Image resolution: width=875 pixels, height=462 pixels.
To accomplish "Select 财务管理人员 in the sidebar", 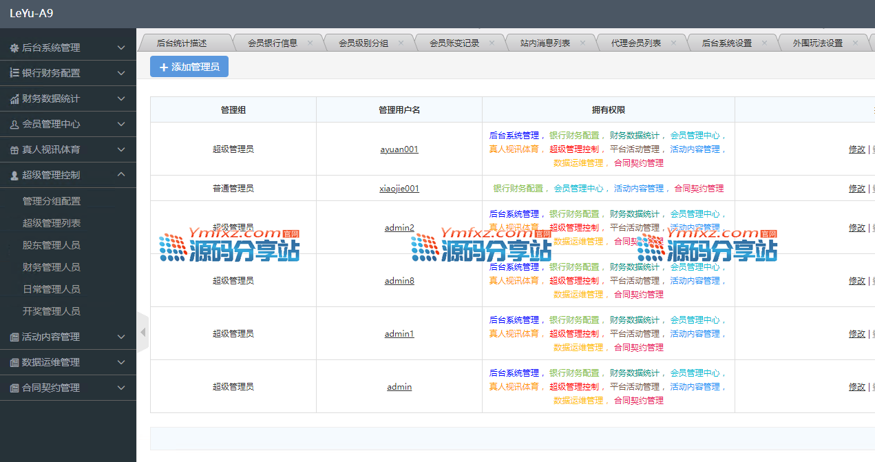I will [52, 267].
